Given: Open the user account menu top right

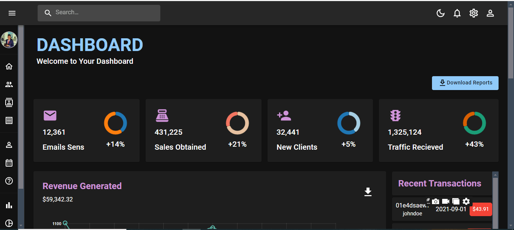Looking at the screenshot, I should (x=490, y=13).
